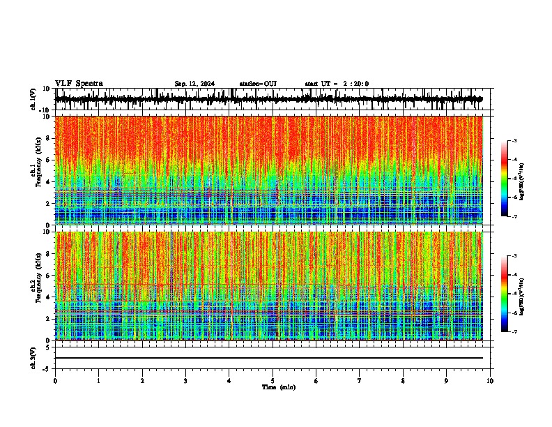Screen dimensions: 552x427
Task: Click time axis tick label "5"
Action: point(273,381)
